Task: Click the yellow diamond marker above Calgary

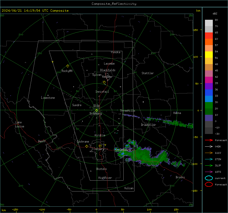Action: [x=100, y=146]
